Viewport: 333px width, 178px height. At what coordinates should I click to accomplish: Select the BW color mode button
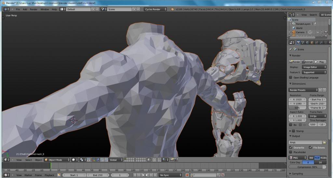click(311, 157)
